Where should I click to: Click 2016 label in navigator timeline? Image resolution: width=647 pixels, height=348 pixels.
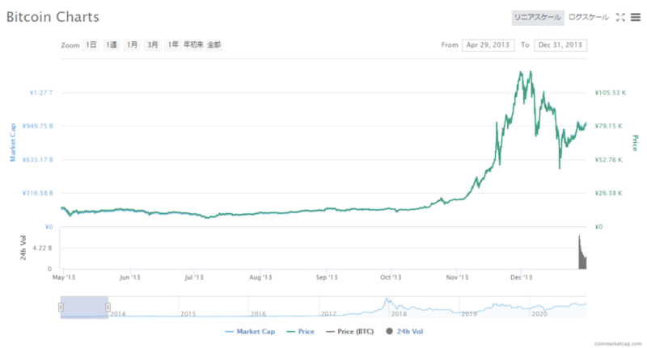click(x=258, y=314)
